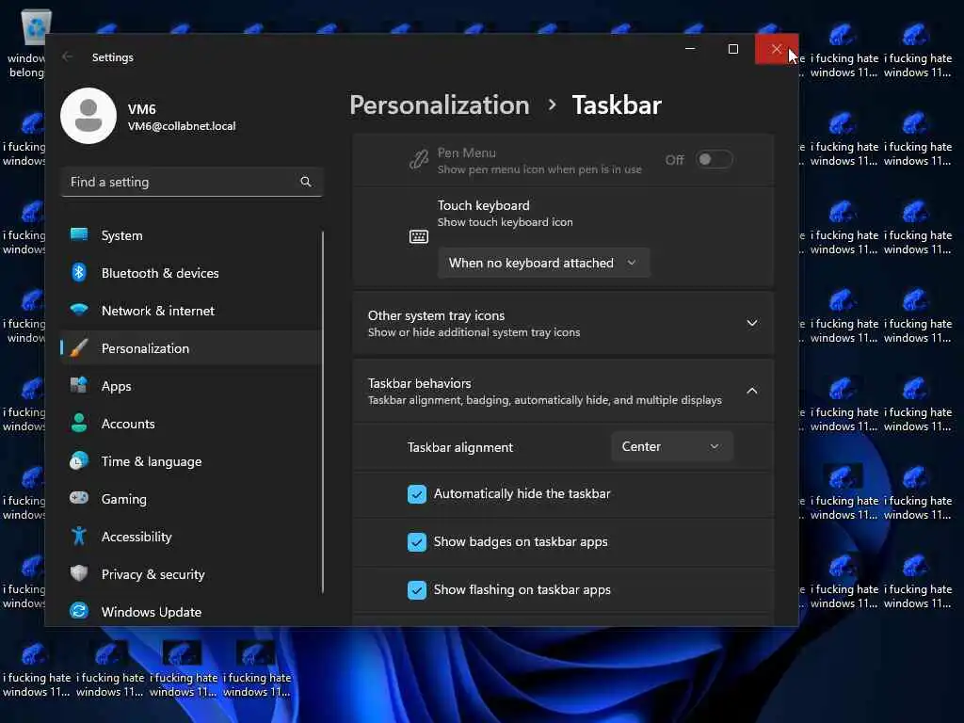964x723 pixels.
Task: Open Time & language category
Action: point(191,461)
